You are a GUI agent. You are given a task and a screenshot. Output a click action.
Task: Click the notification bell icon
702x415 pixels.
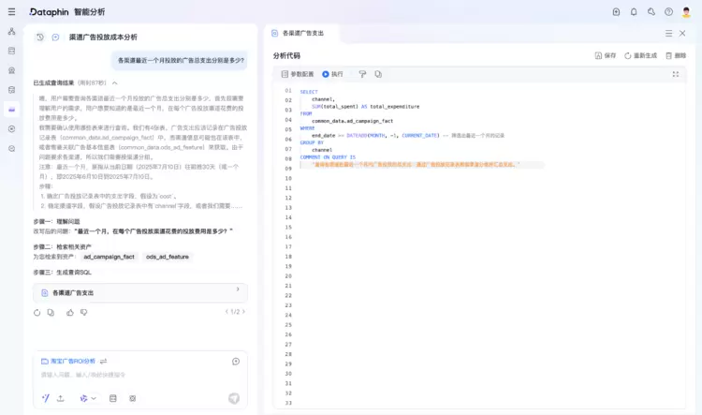[x=634, y=12]
